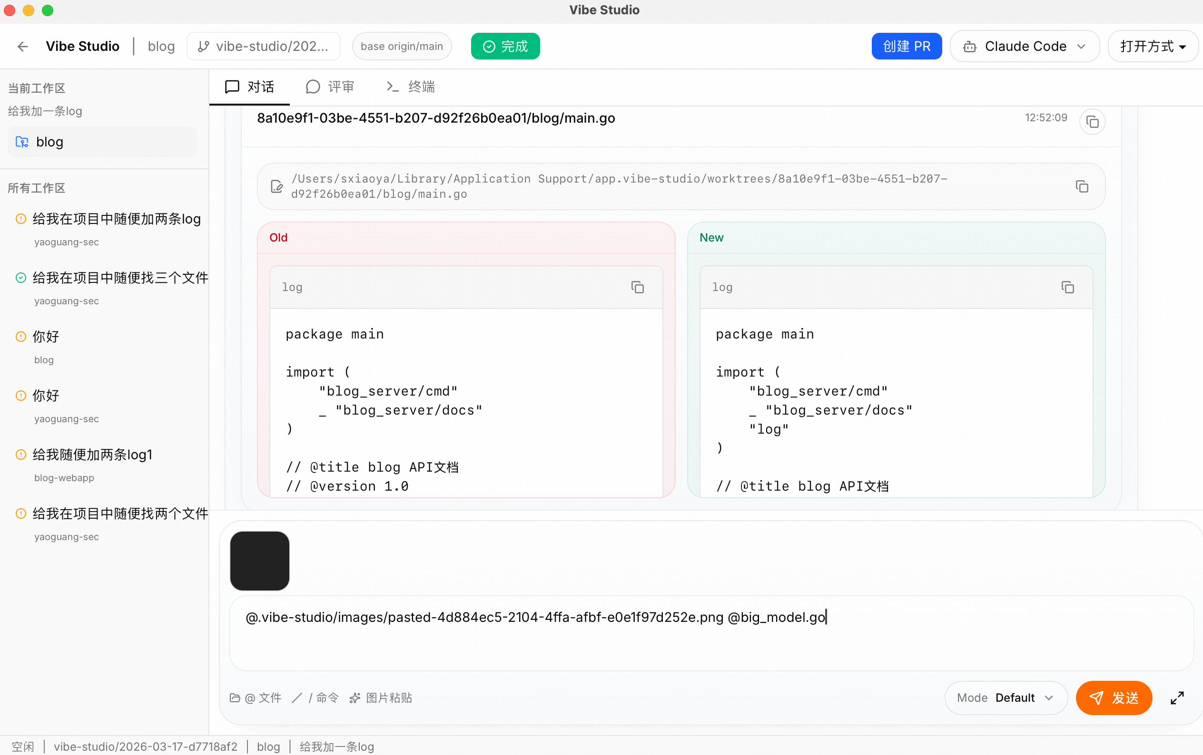Click the Vibe Studio header title
Viewport: 1203px width, 755px height.
(82, 47)
